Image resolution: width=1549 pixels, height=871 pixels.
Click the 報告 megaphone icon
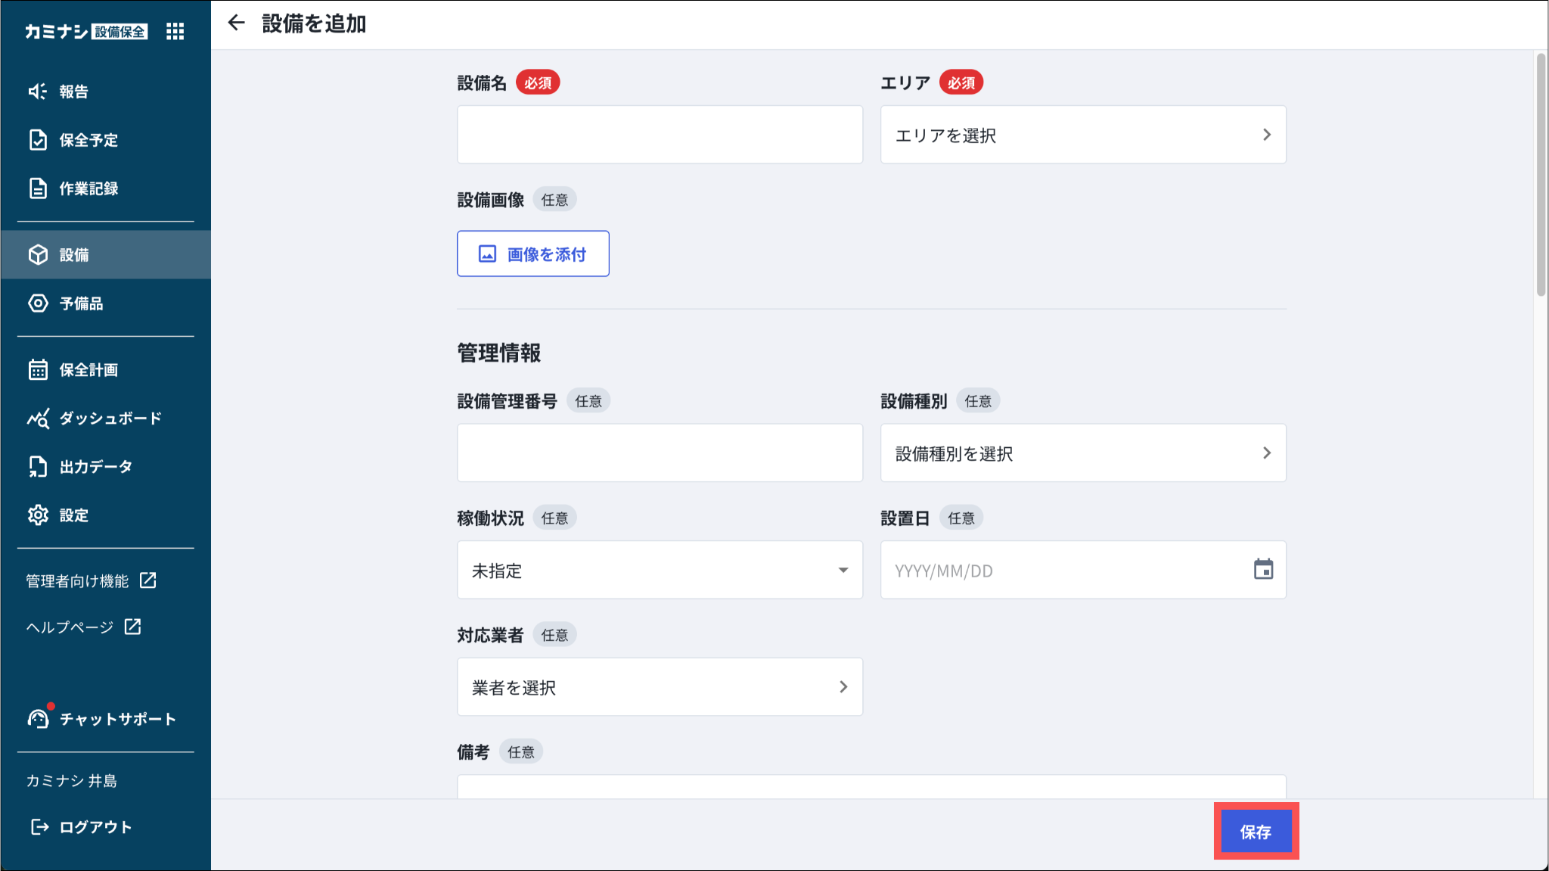point(38,92)
